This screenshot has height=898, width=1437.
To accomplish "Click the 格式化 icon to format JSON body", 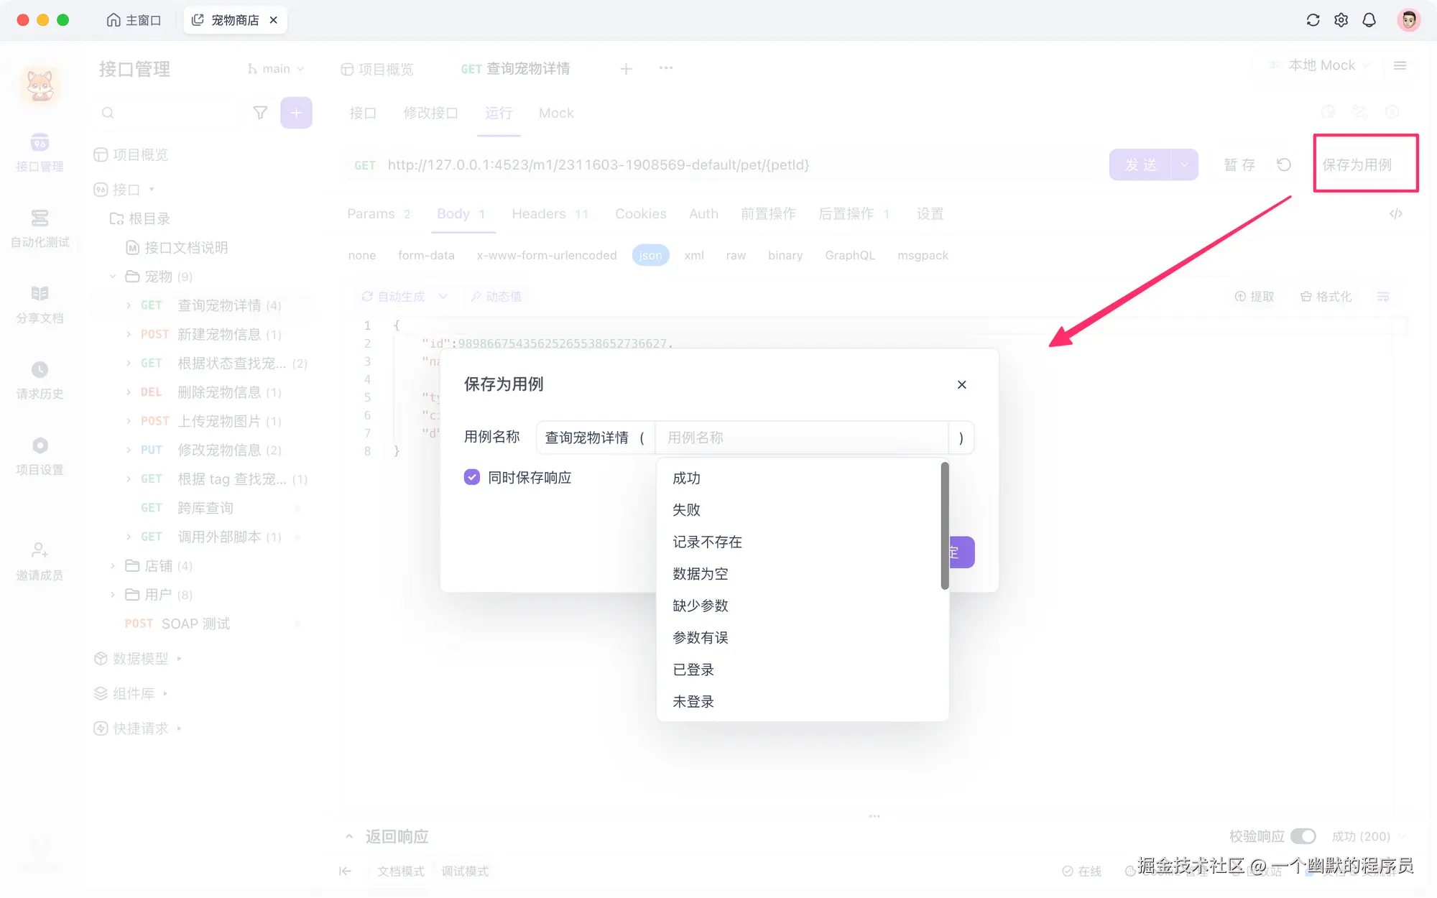I will point(1326,296).
